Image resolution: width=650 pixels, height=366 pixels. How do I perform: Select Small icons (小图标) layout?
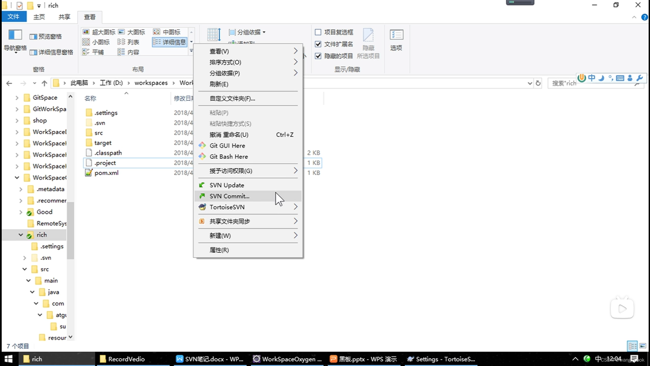point(96,42)
